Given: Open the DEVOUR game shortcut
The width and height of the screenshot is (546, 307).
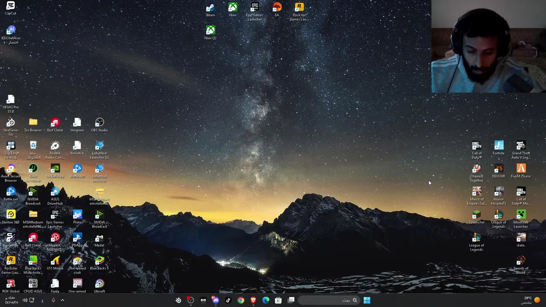Looking at the screenshot, I should [499, 171].
